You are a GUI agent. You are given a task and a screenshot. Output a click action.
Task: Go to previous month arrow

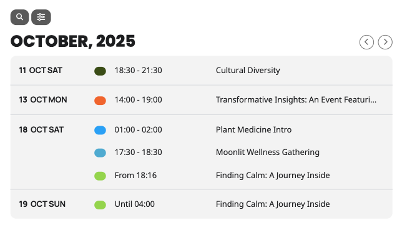[x=366, y=42]
